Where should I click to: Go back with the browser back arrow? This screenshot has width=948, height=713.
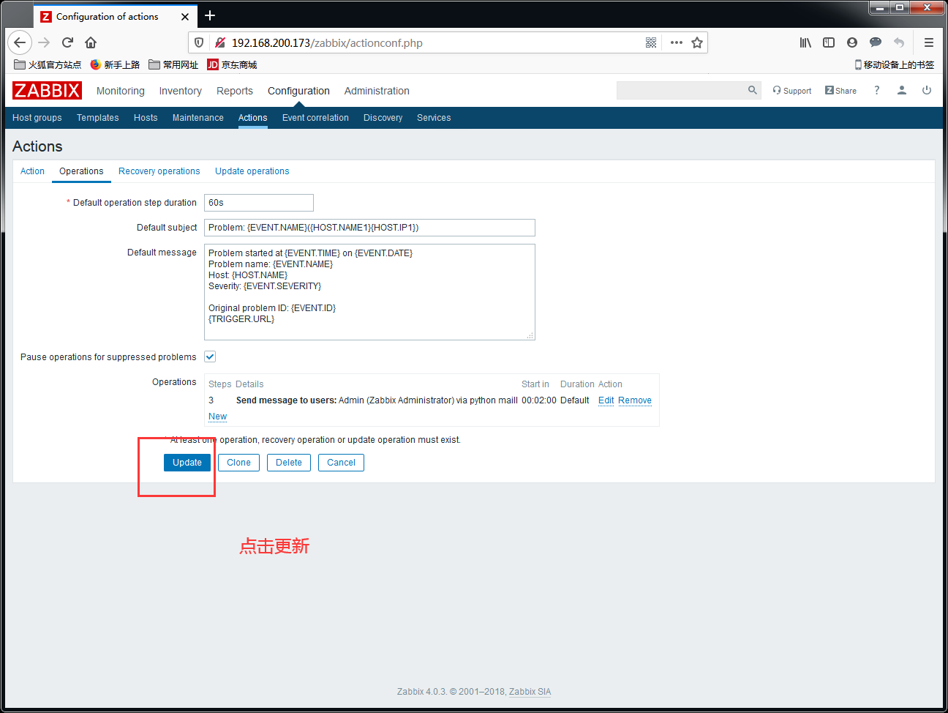pyautogui.click(x=20, y=42)
